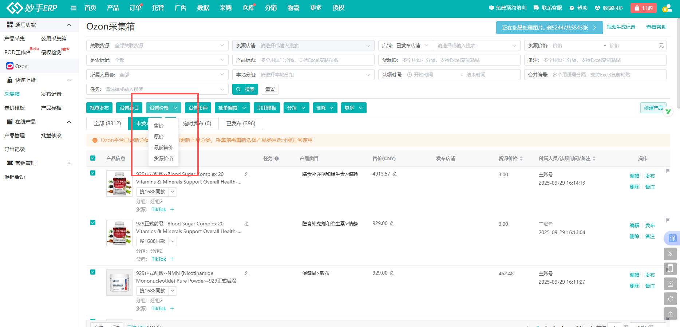
Task: Open the 查看帮助 link
Action: 656,27
